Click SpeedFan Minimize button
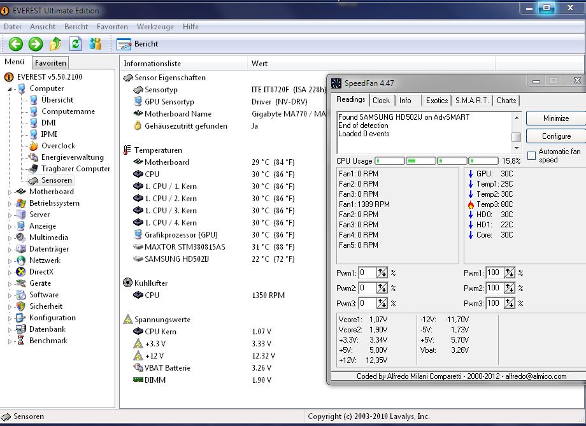The width and height of the screenshot is (586, 426). coord(556,118)
